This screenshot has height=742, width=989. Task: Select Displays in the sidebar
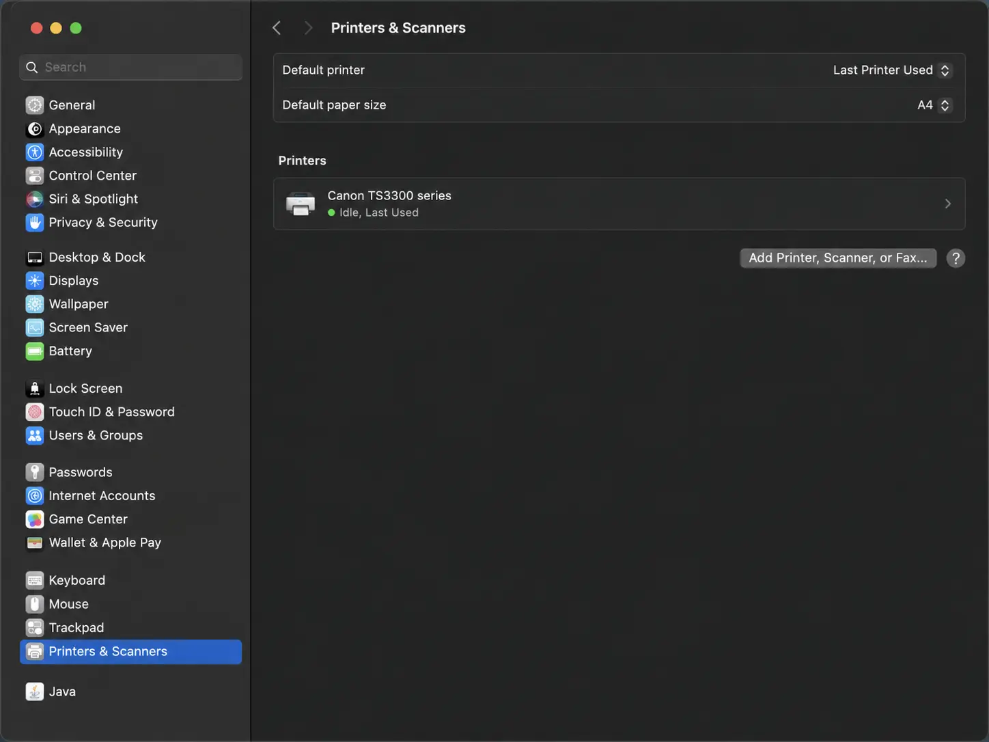point(74,281)
